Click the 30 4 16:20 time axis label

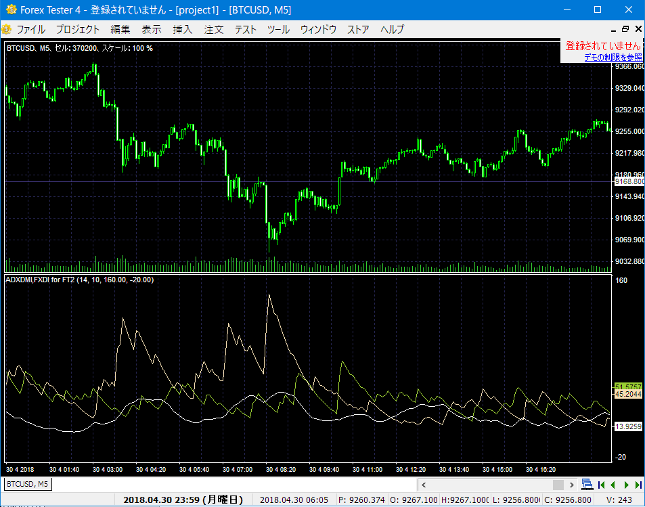pyautogui.click(x=541, y=470)
